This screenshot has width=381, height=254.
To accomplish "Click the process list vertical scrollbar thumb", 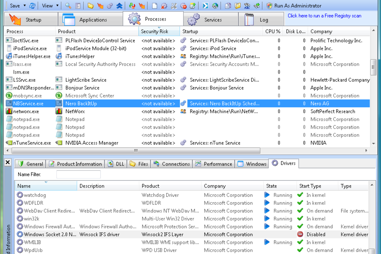I will (x=374, y=67).
